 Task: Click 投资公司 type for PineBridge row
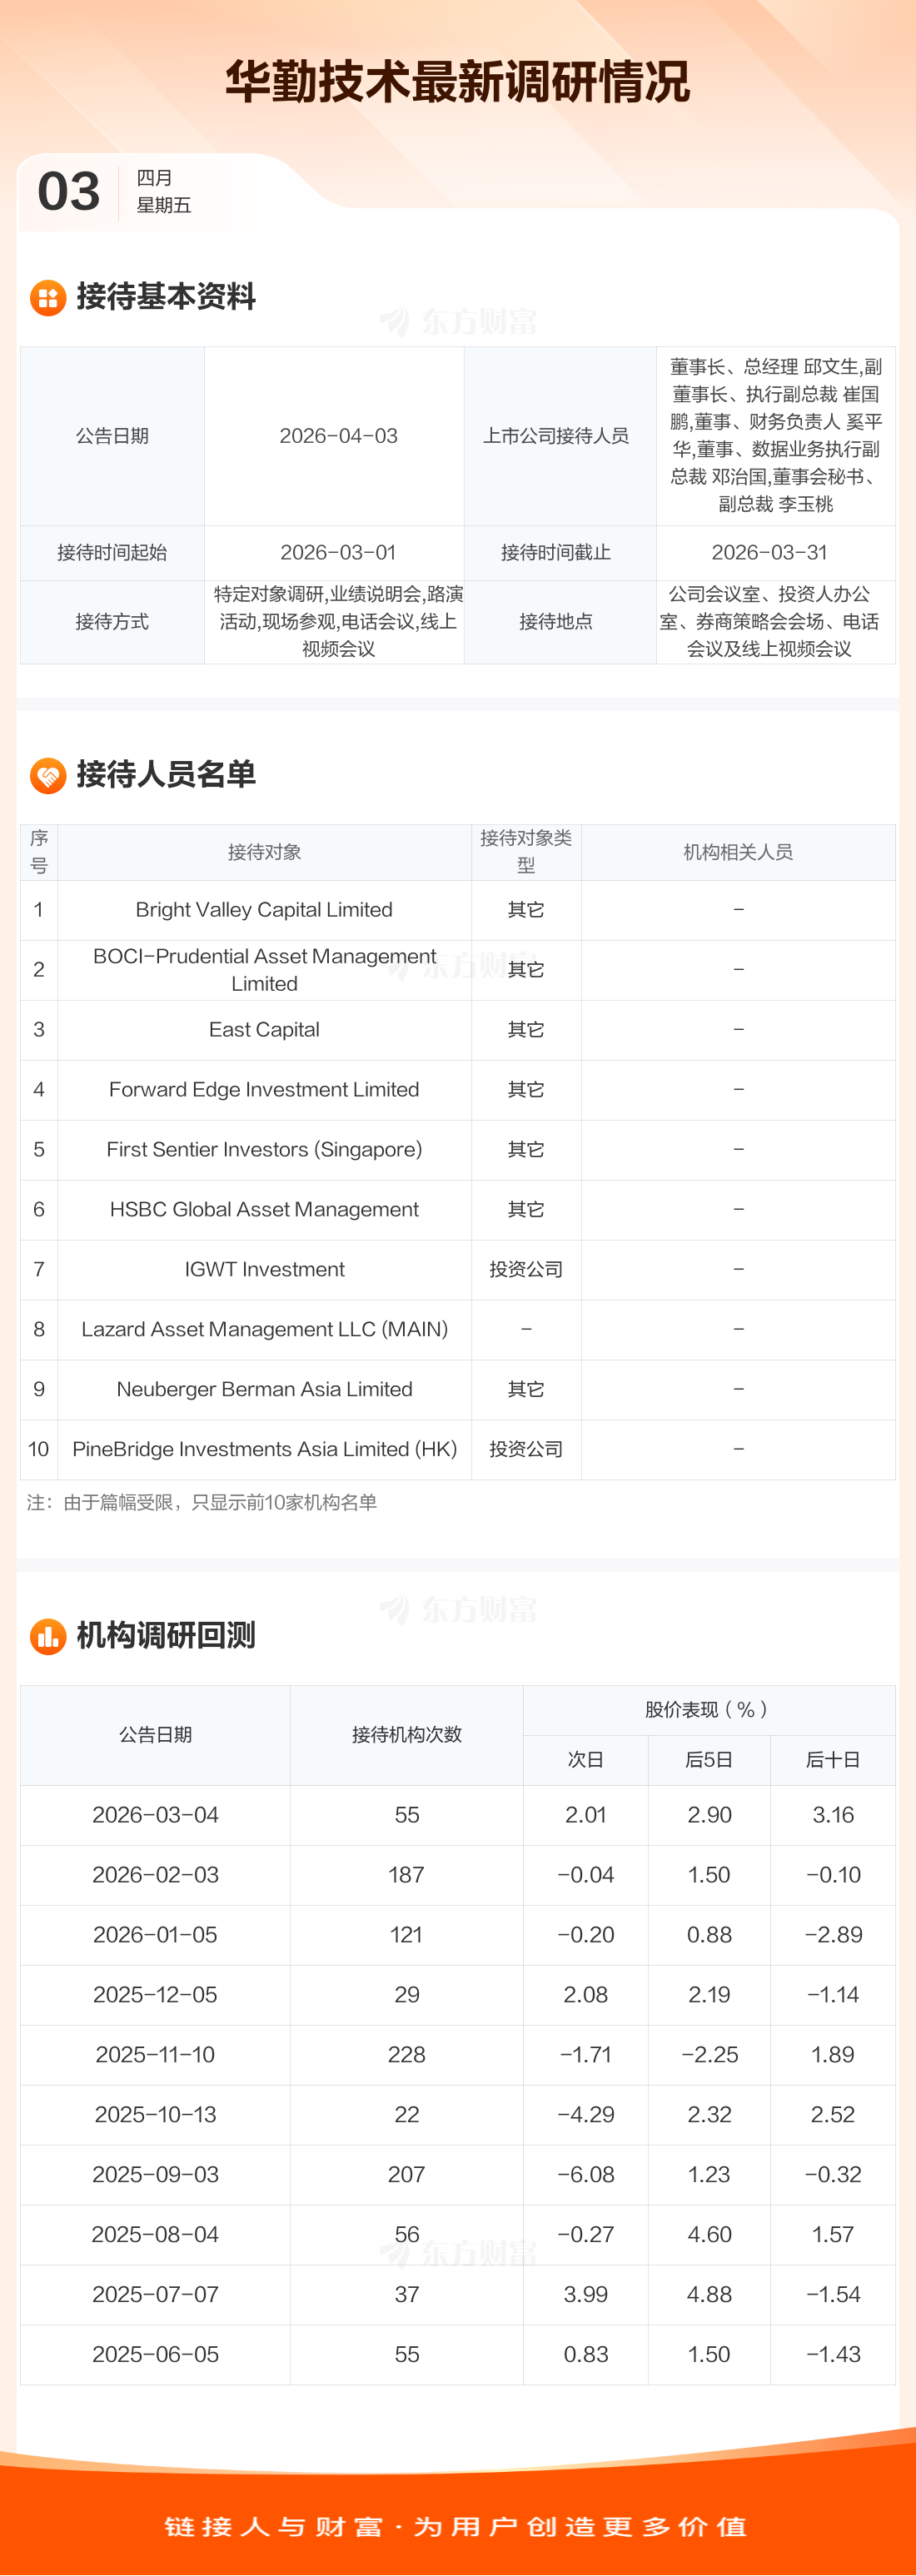[x=526, y=1450]
